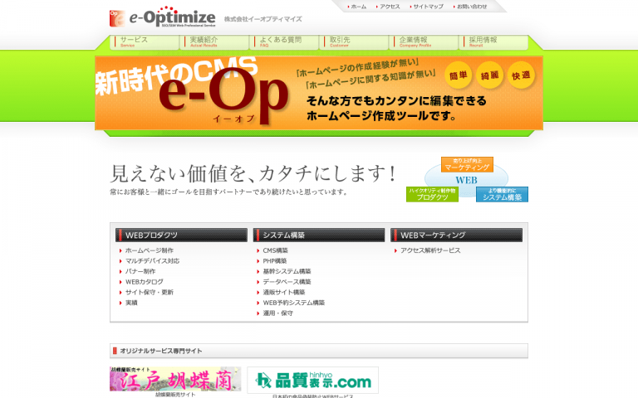Click the 綺麗 round badge
The height and width of the screenshot is (398, 638).
click(x=489, y=75)
